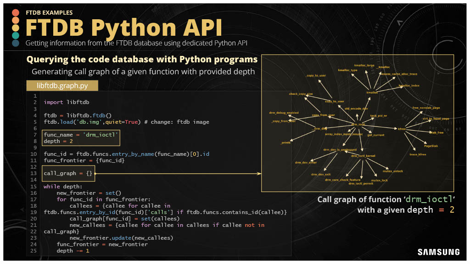470x264 pixels.
Task: Click the 'FTDB Python API' title
Action: coord(124,27)
